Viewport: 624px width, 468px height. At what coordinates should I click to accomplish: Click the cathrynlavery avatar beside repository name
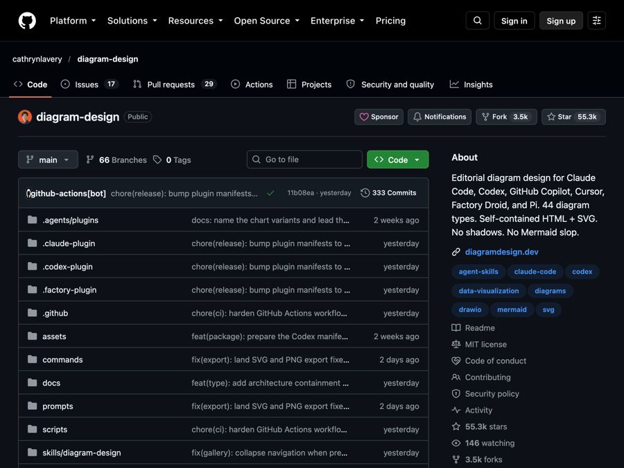25,117
